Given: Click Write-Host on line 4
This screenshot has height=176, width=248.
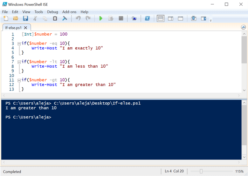Looking at the screenshot, I should (44, 48).
